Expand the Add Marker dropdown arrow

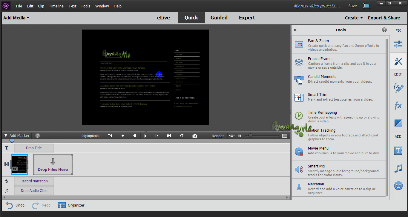tap(6, 136)
